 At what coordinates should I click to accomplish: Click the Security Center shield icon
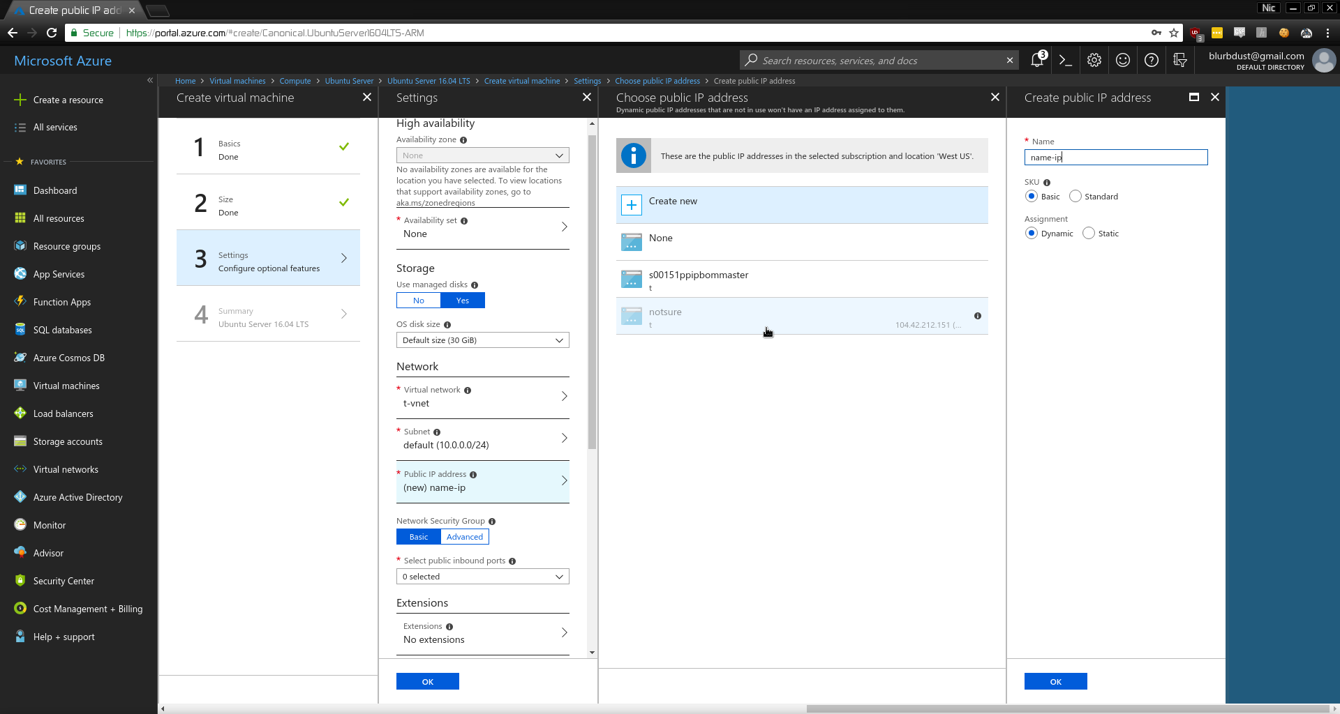[20, 581]
